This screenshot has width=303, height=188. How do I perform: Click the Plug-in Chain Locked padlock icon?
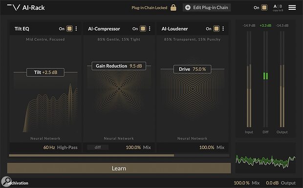tap(173, 7)
